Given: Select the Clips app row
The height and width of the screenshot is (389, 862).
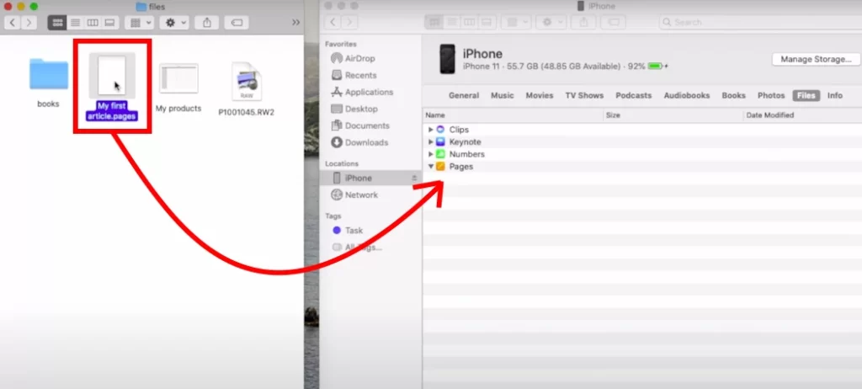Looking at the screenshot, I should [642, 130].
